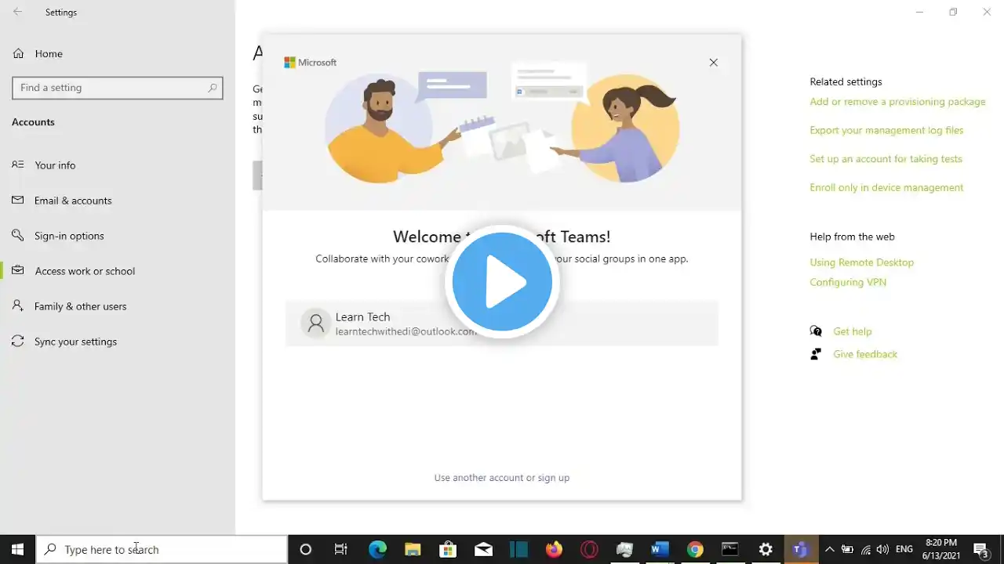This screenshot has width=1004, height=564.
Task: Click Enroll only in device management
Action: [x=886, y=187]
